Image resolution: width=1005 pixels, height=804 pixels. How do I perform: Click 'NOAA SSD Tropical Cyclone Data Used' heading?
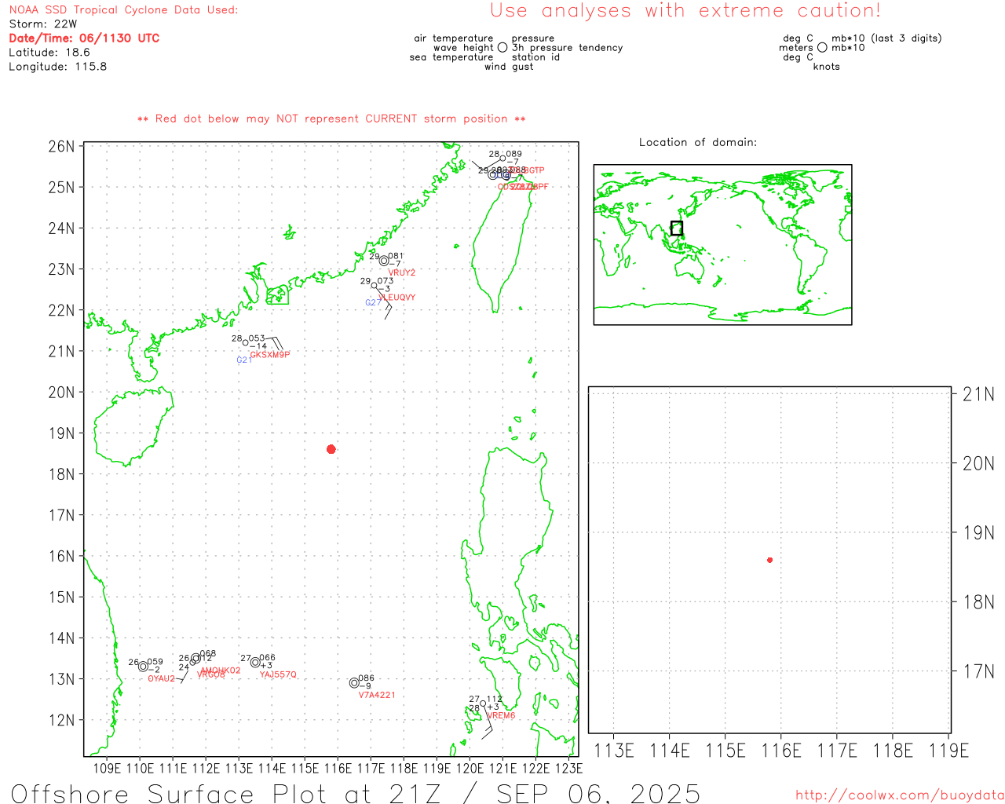[x=123, y=10]
